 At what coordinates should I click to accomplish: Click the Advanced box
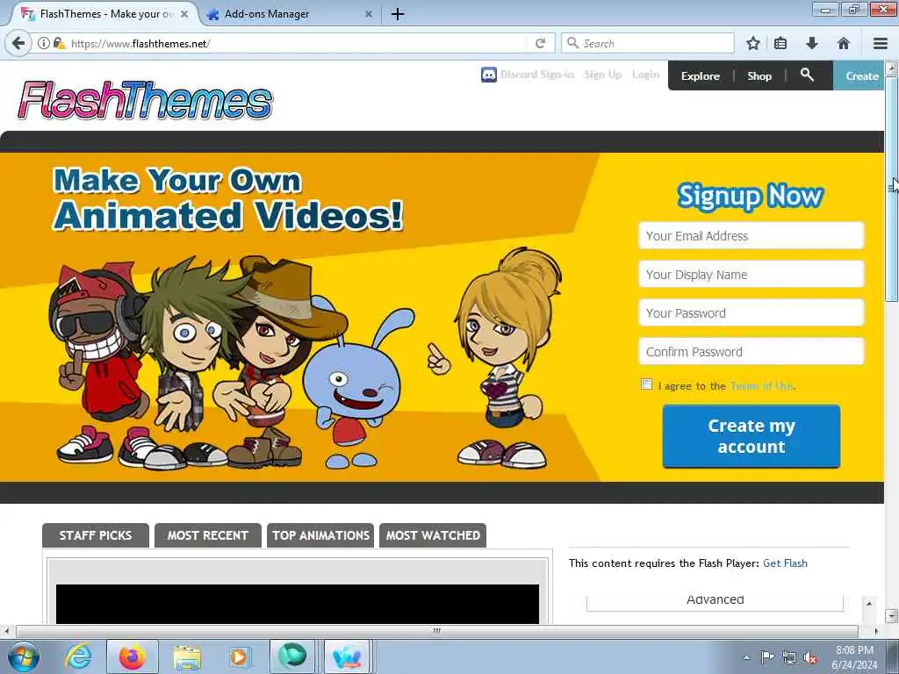click(x=715, y=600)
